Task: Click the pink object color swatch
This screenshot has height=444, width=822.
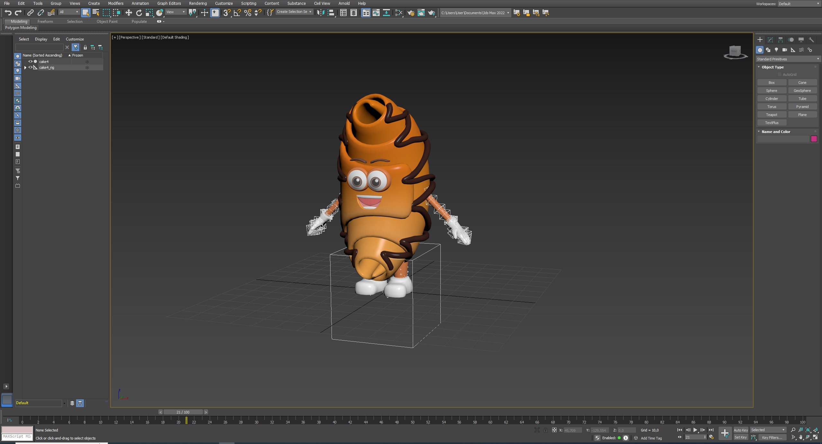Action: point(814,139)
